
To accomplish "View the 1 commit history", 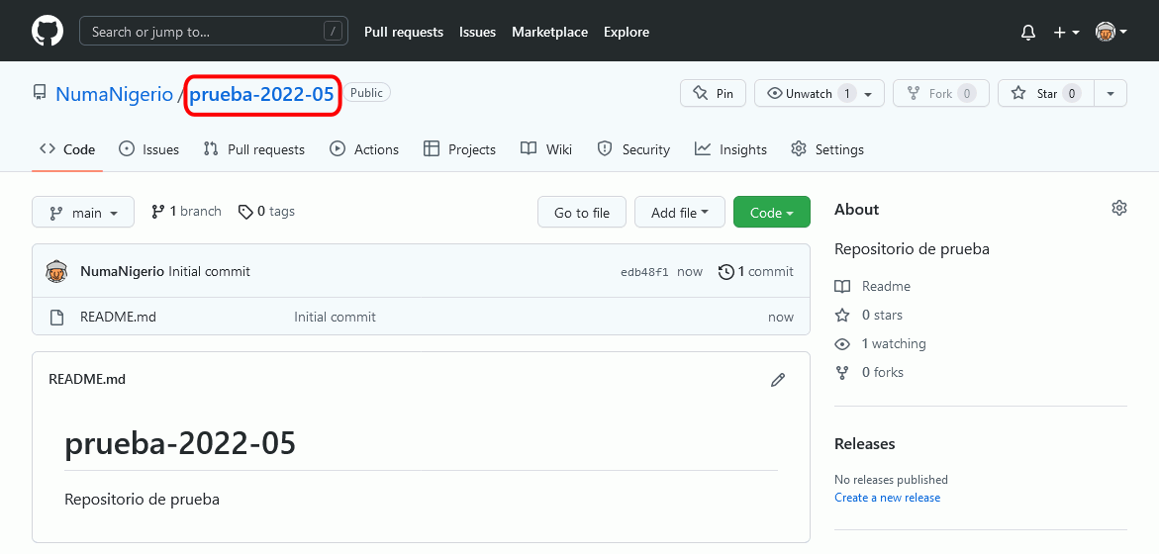I will [755, 271].
